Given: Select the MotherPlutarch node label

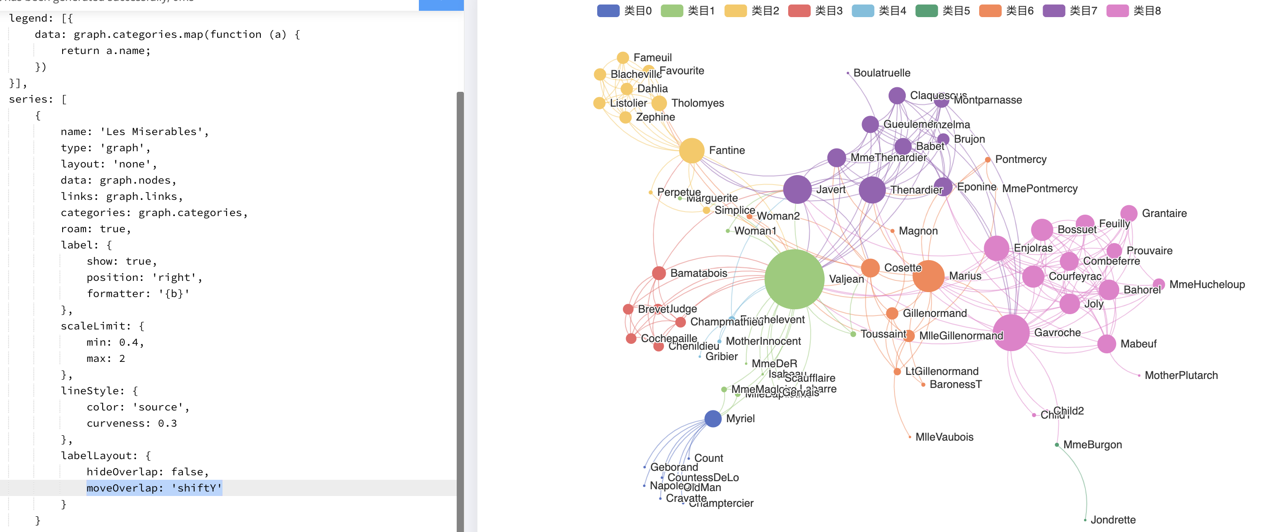Looking at the screenshot, I should click(1180, 375).
